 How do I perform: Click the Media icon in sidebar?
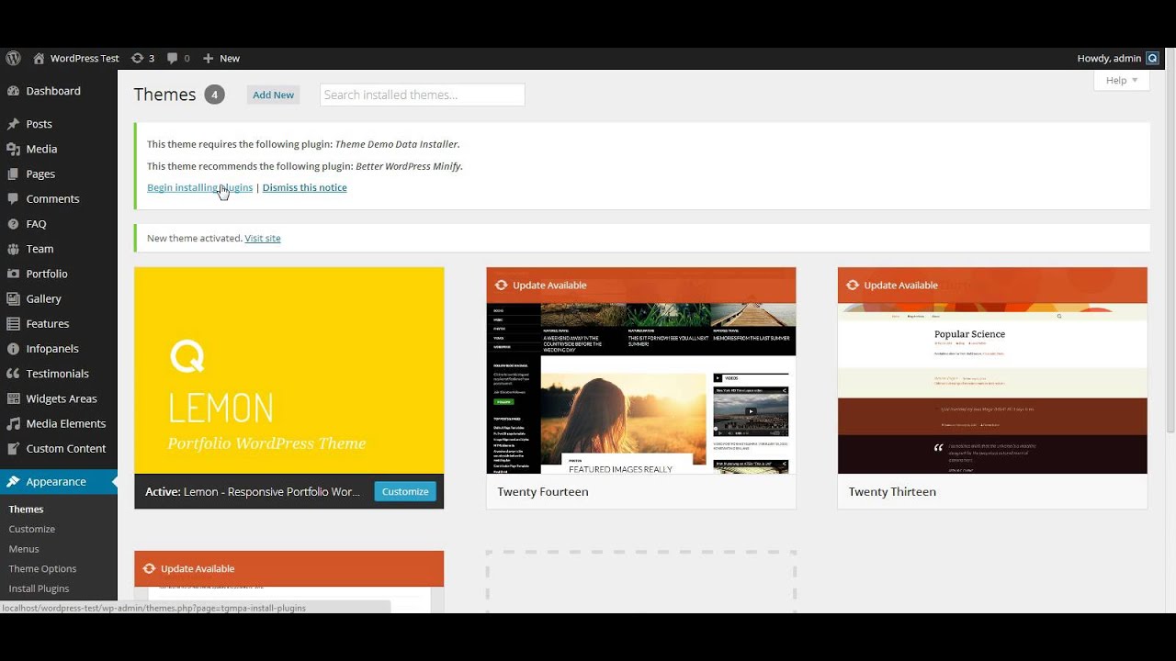click(x=13, y=149)
